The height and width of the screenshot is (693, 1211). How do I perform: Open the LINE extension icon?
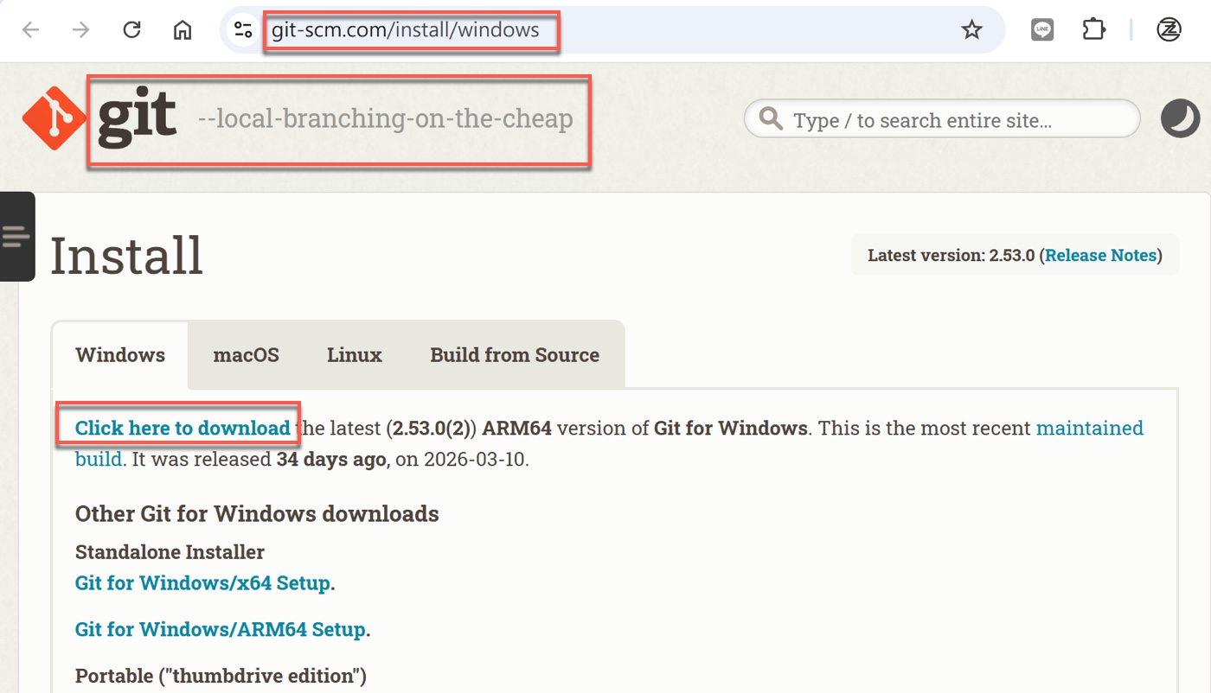(1042, 30)
